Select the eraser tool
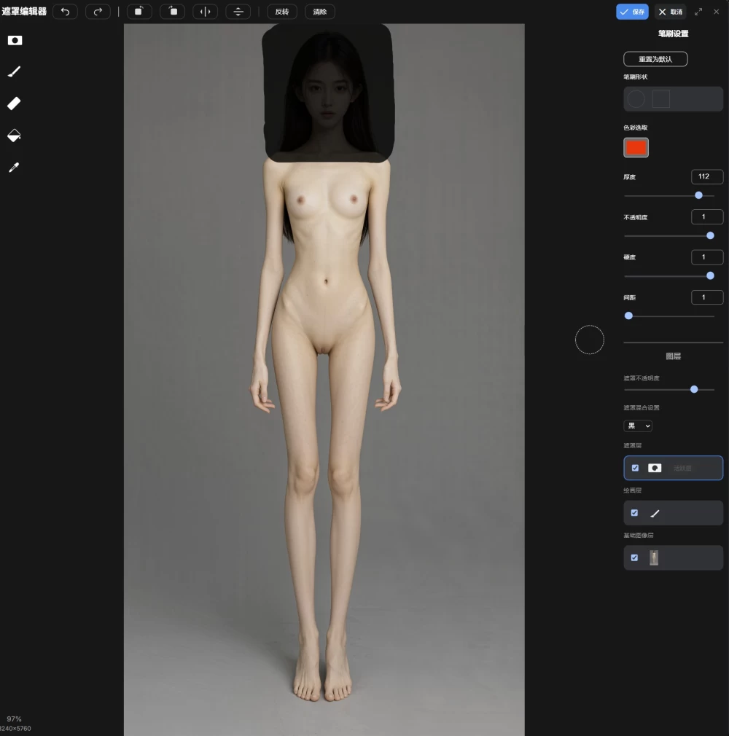This screenshot has width=729, height=736. [14, 103]
